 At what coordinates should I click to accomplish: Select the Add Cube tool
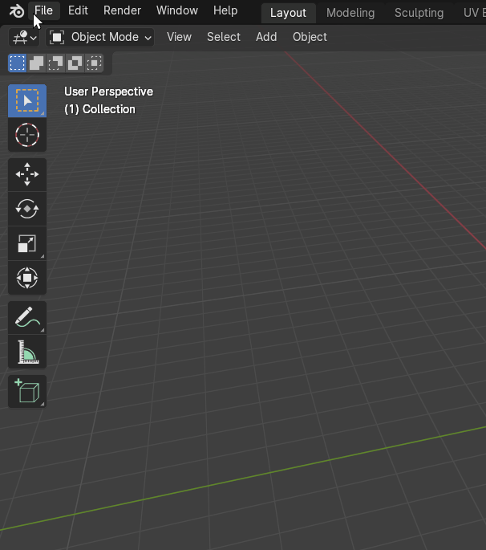[27, 392]
